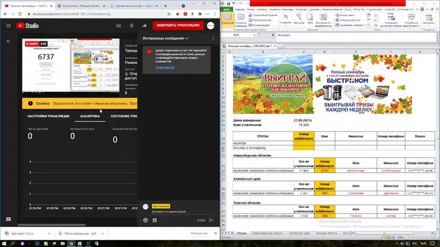Click the chat options three-dot icon
Viewport: 440px width, 247px height.
(213, 38)
